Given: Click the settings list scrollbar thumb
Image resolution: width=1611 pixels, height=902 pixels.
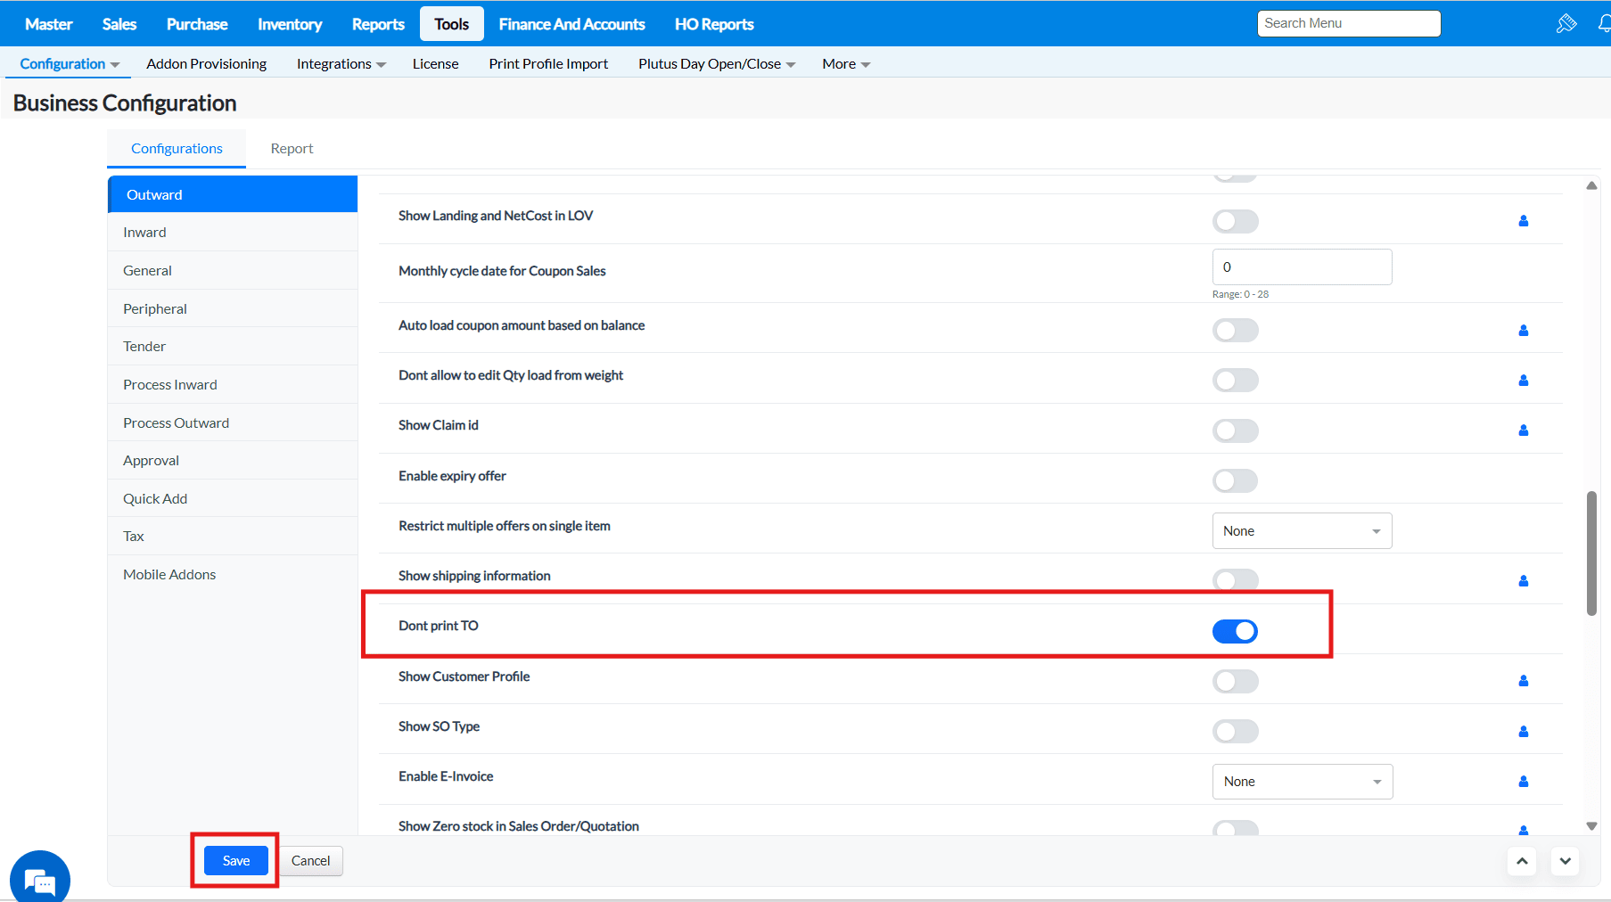Looking at the screenshot, I should click(x=1591, y=553).
